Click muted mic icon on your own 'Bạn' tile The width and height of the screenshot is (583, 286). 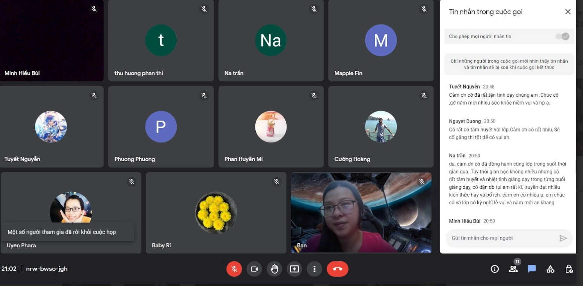coord(422,181)
